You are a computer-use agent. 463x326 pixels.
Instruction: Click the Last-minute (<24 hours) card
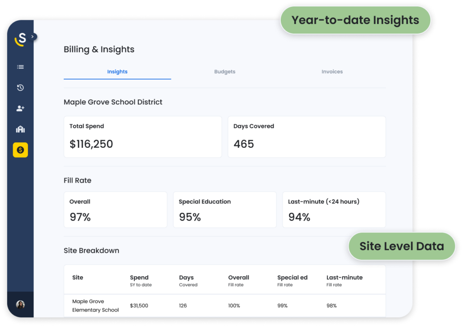(334, 210)
